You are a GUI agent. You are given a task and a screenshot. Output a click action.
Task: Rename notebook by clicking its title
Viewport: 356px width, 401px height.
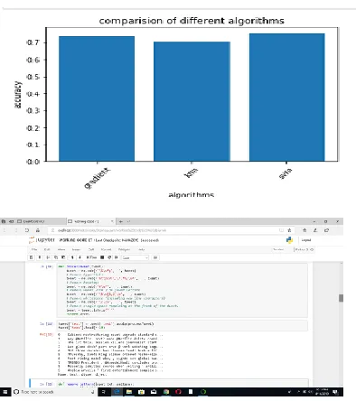click(x=75, y=240)
